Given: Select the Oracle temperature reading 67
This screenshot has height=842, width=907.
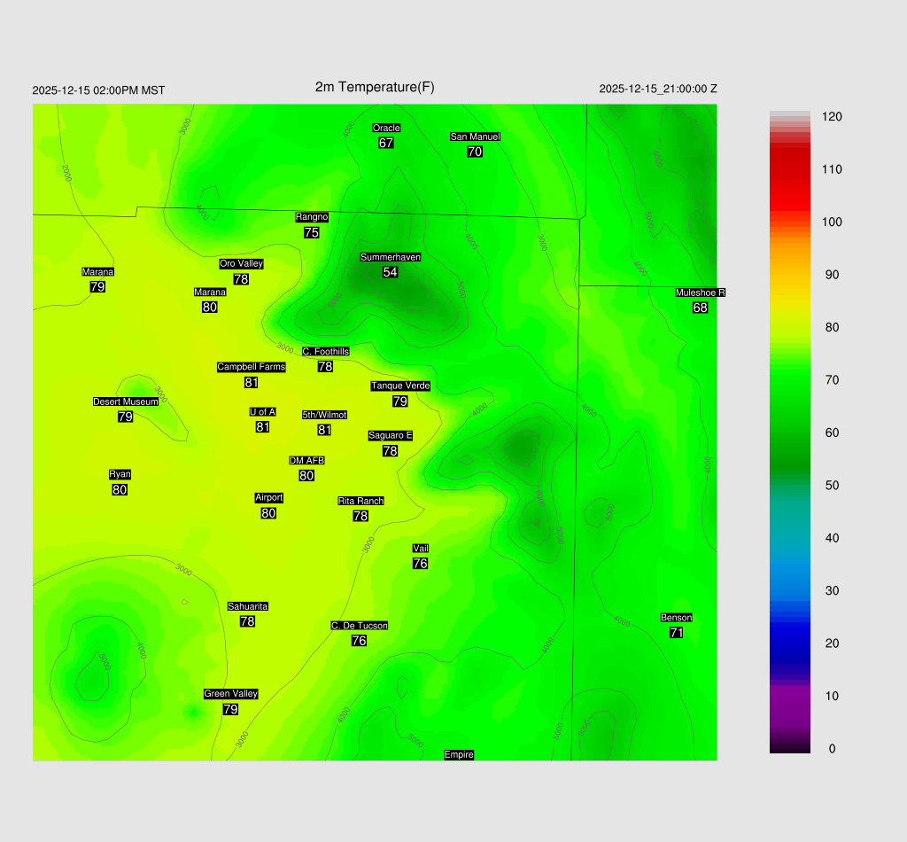Looking at the screenshot, I should (386, 143).
